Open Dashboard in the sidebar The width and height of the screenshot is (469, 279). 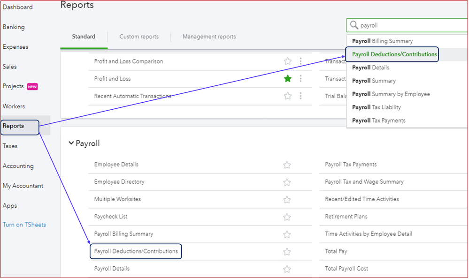pyautogui.click(x=18, y=7)
